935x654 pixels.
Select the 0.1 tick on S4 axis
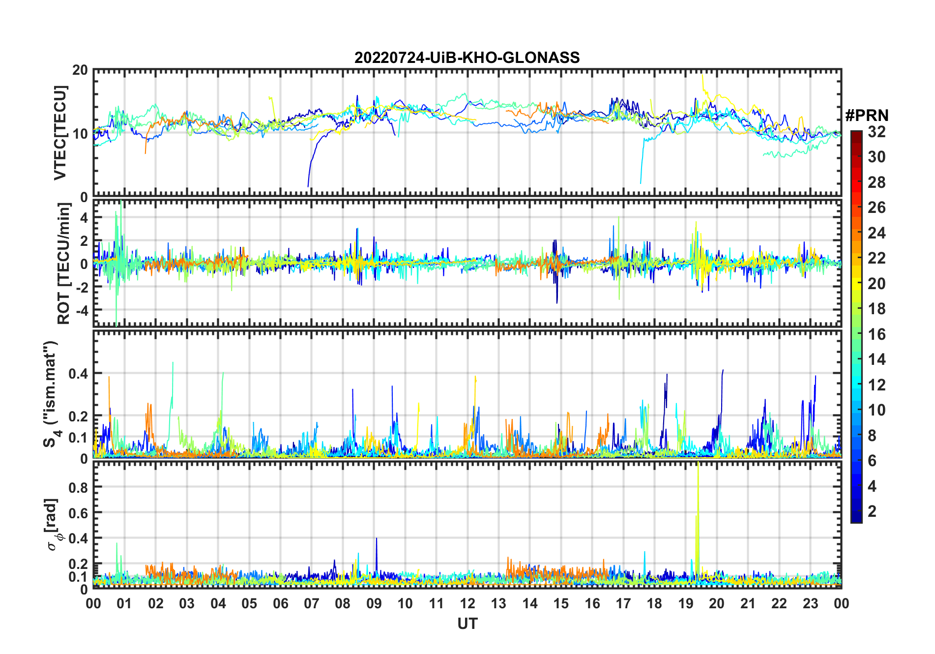(x=78, y=437)
